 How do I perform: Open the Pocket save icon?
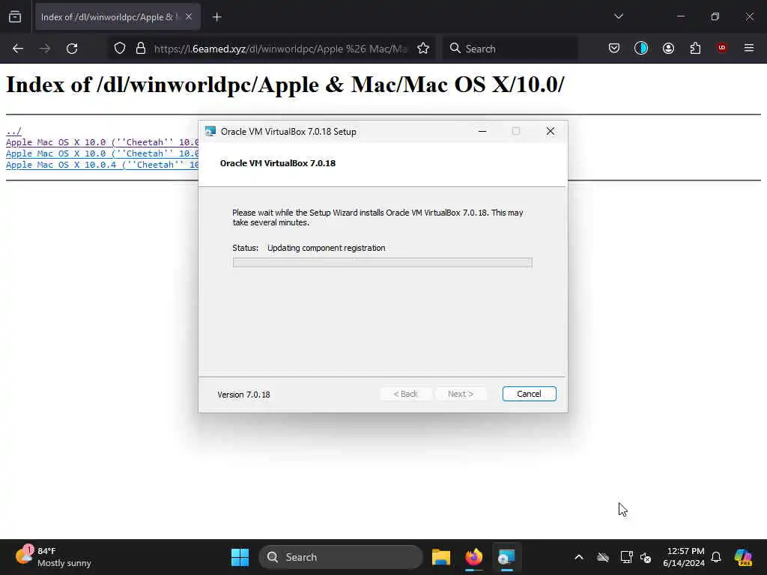click(614, 48)
